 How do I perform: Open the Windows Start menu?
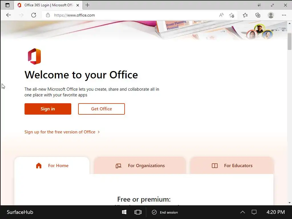pyautogui.click(x=124, y=212)
